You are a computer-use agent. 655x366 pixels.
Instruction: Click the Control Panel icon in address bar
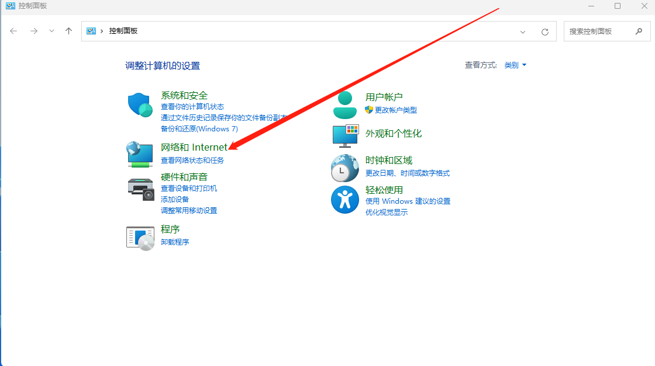[x=91, y=31]
